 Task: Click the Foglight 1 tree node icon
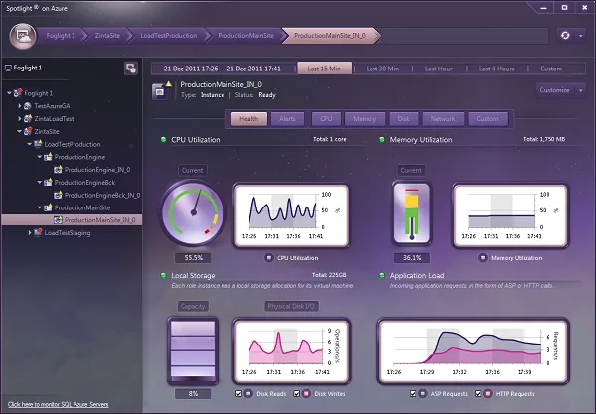coord(18,93)
